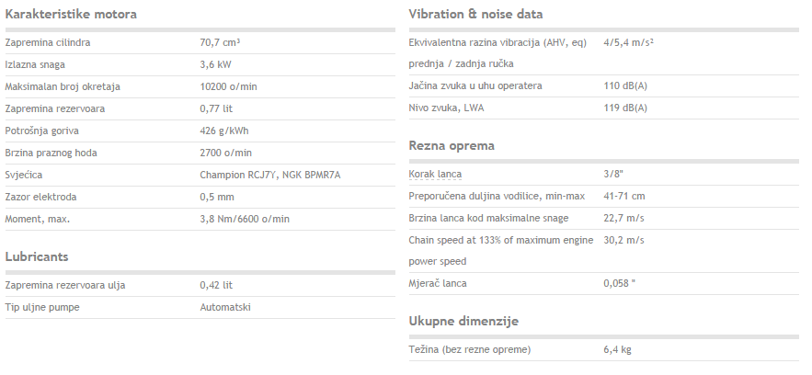This screenshot has height=375, width=812.
Task: Select the Lubricants section heading
Action: click(x=37, y=256)
